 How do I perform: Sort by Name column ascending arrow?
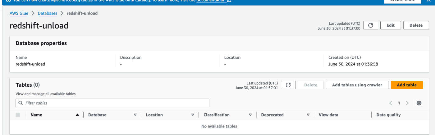pyautogui.click(x=77, y=115)
